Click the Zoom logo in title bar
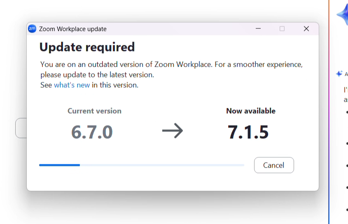This screenshot has height=224, width=348. 32,29
